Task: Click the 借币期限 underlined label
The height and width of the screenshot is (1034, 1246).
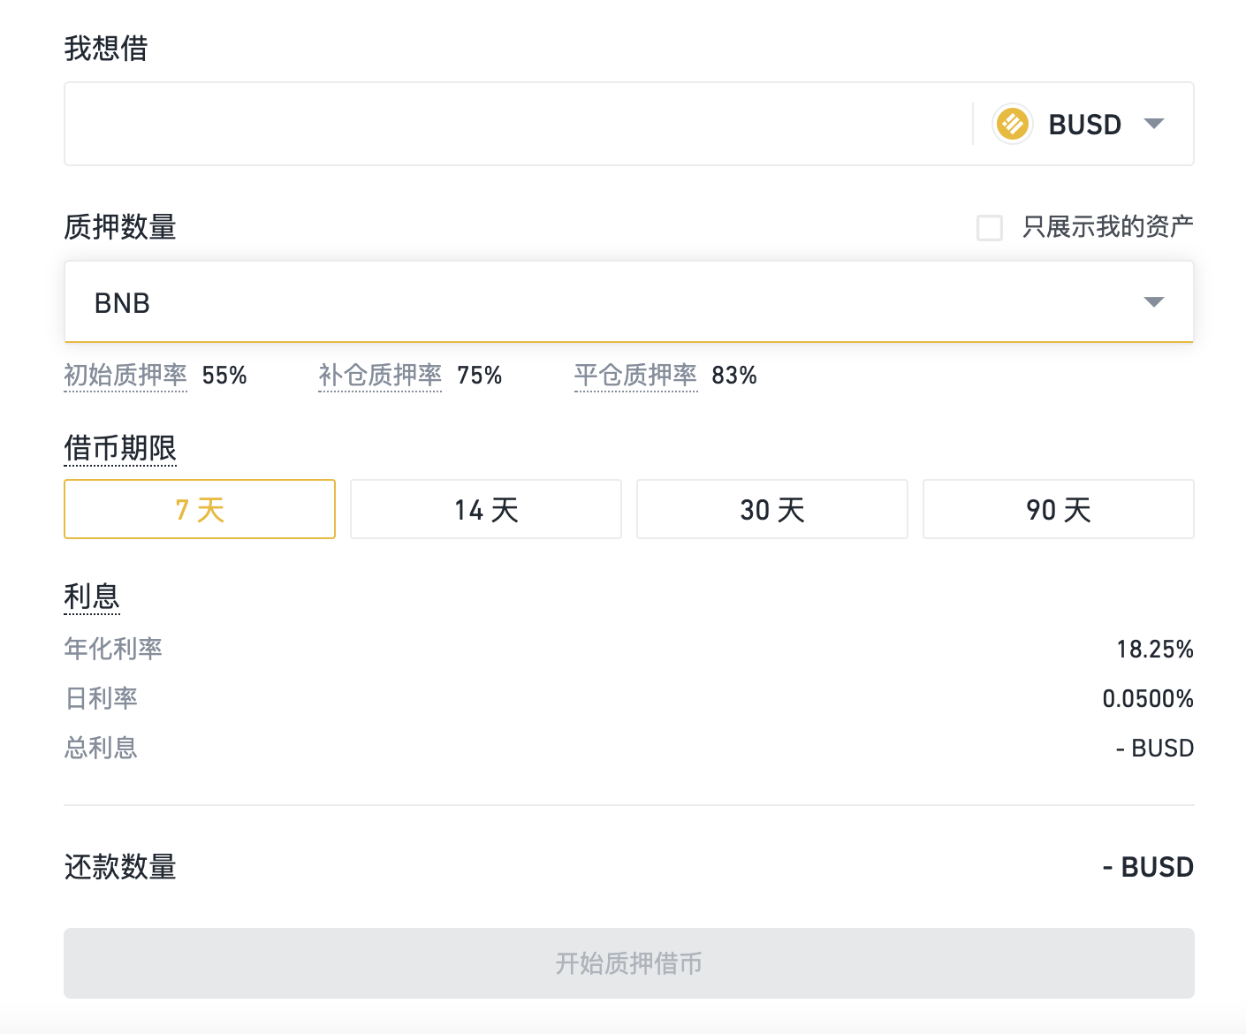Action: [x=120, y=449]
